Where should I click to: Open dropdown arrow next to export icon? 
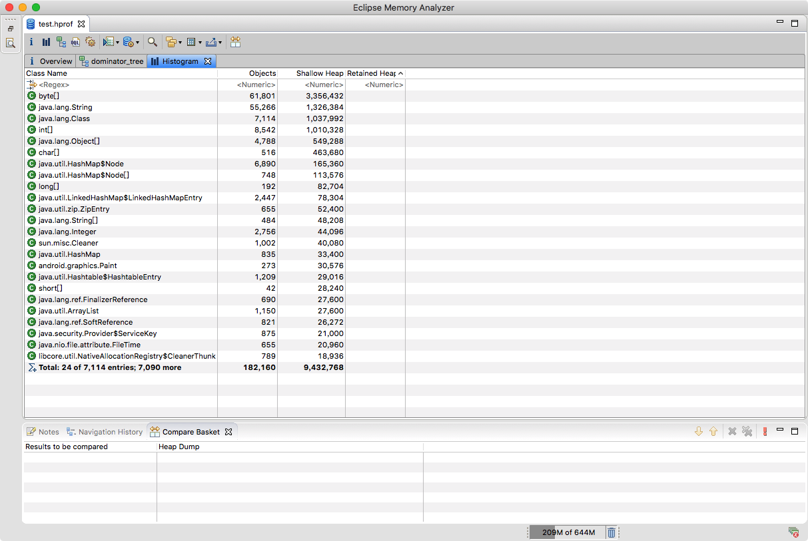pos(220,43)
